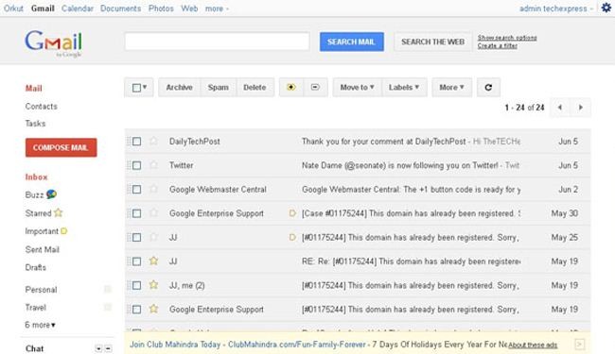Screen dimensions: 615x354
Task: Tick the Google Webmaster Central checkbox
Action: click(136, 190)
